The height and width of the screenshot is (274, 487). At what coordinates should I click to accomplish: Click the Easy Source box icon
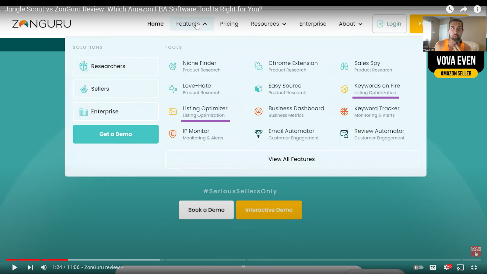point(258,89)
